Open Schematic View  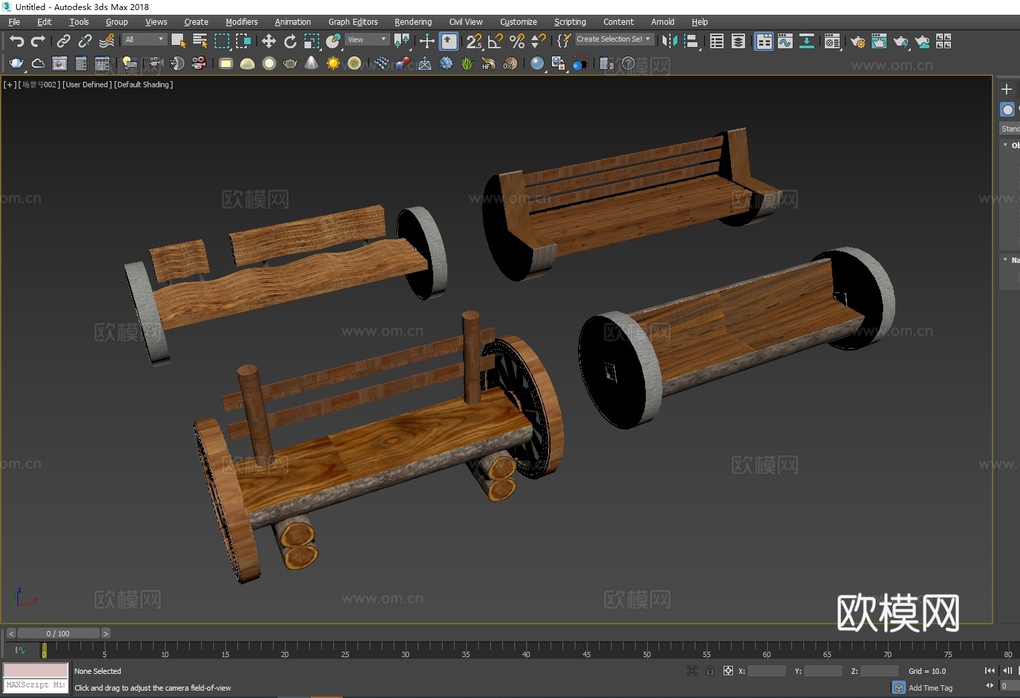(x=807, y=42)
